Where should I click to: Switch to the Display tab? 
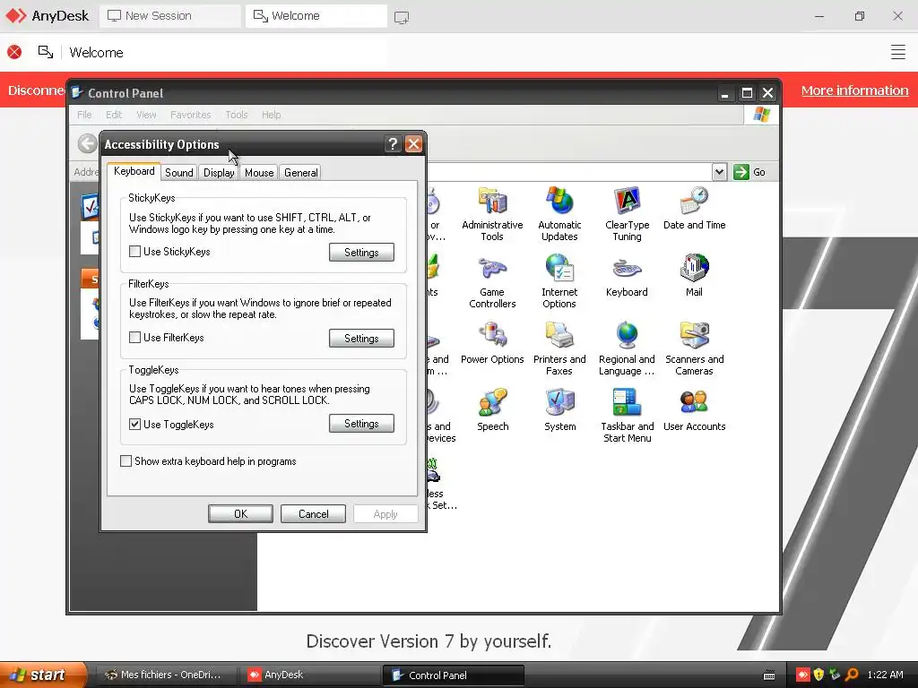click(219, 173)
